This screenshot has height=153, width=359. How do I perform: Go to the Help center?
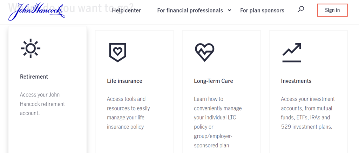pyautogui.click(x=126, y=10)
